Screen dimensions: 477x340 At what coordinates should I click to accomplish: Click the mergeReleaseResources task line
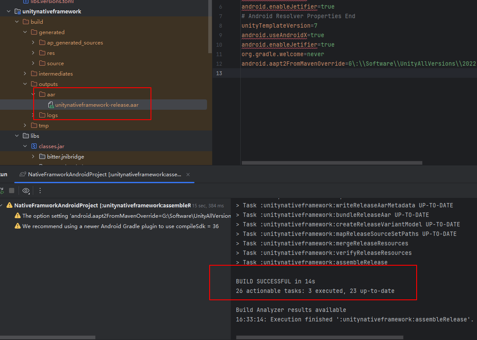pos(322,243)
